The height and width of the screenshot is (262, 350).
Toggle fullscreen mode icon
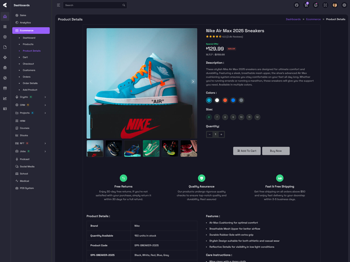coord(325,5)
